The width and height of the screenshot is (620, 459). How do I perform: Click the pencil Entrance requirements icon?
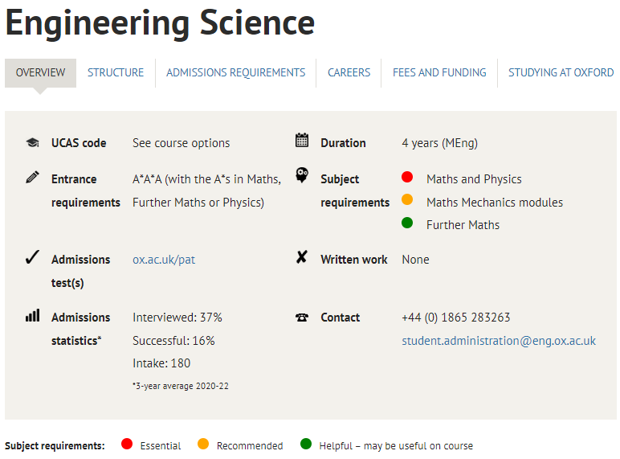(x=32, y=177)
